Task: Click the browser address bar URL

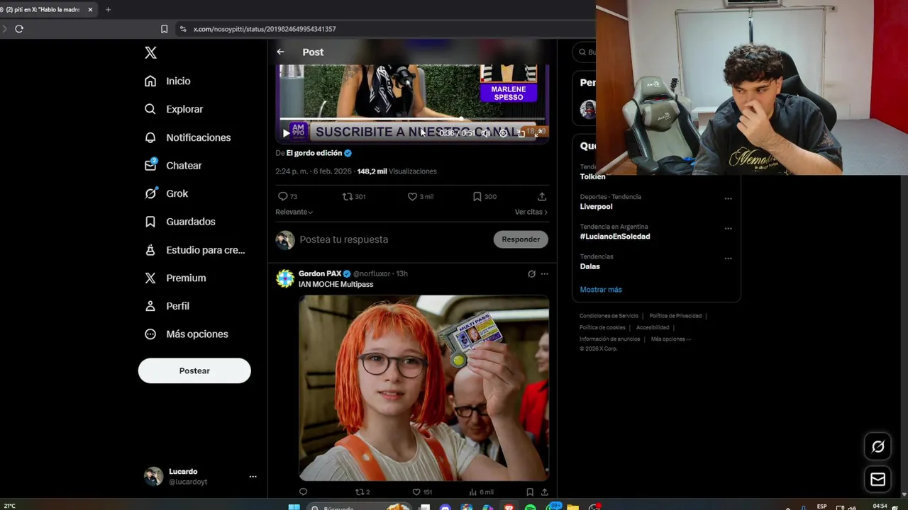Action: tap(265, 29)
